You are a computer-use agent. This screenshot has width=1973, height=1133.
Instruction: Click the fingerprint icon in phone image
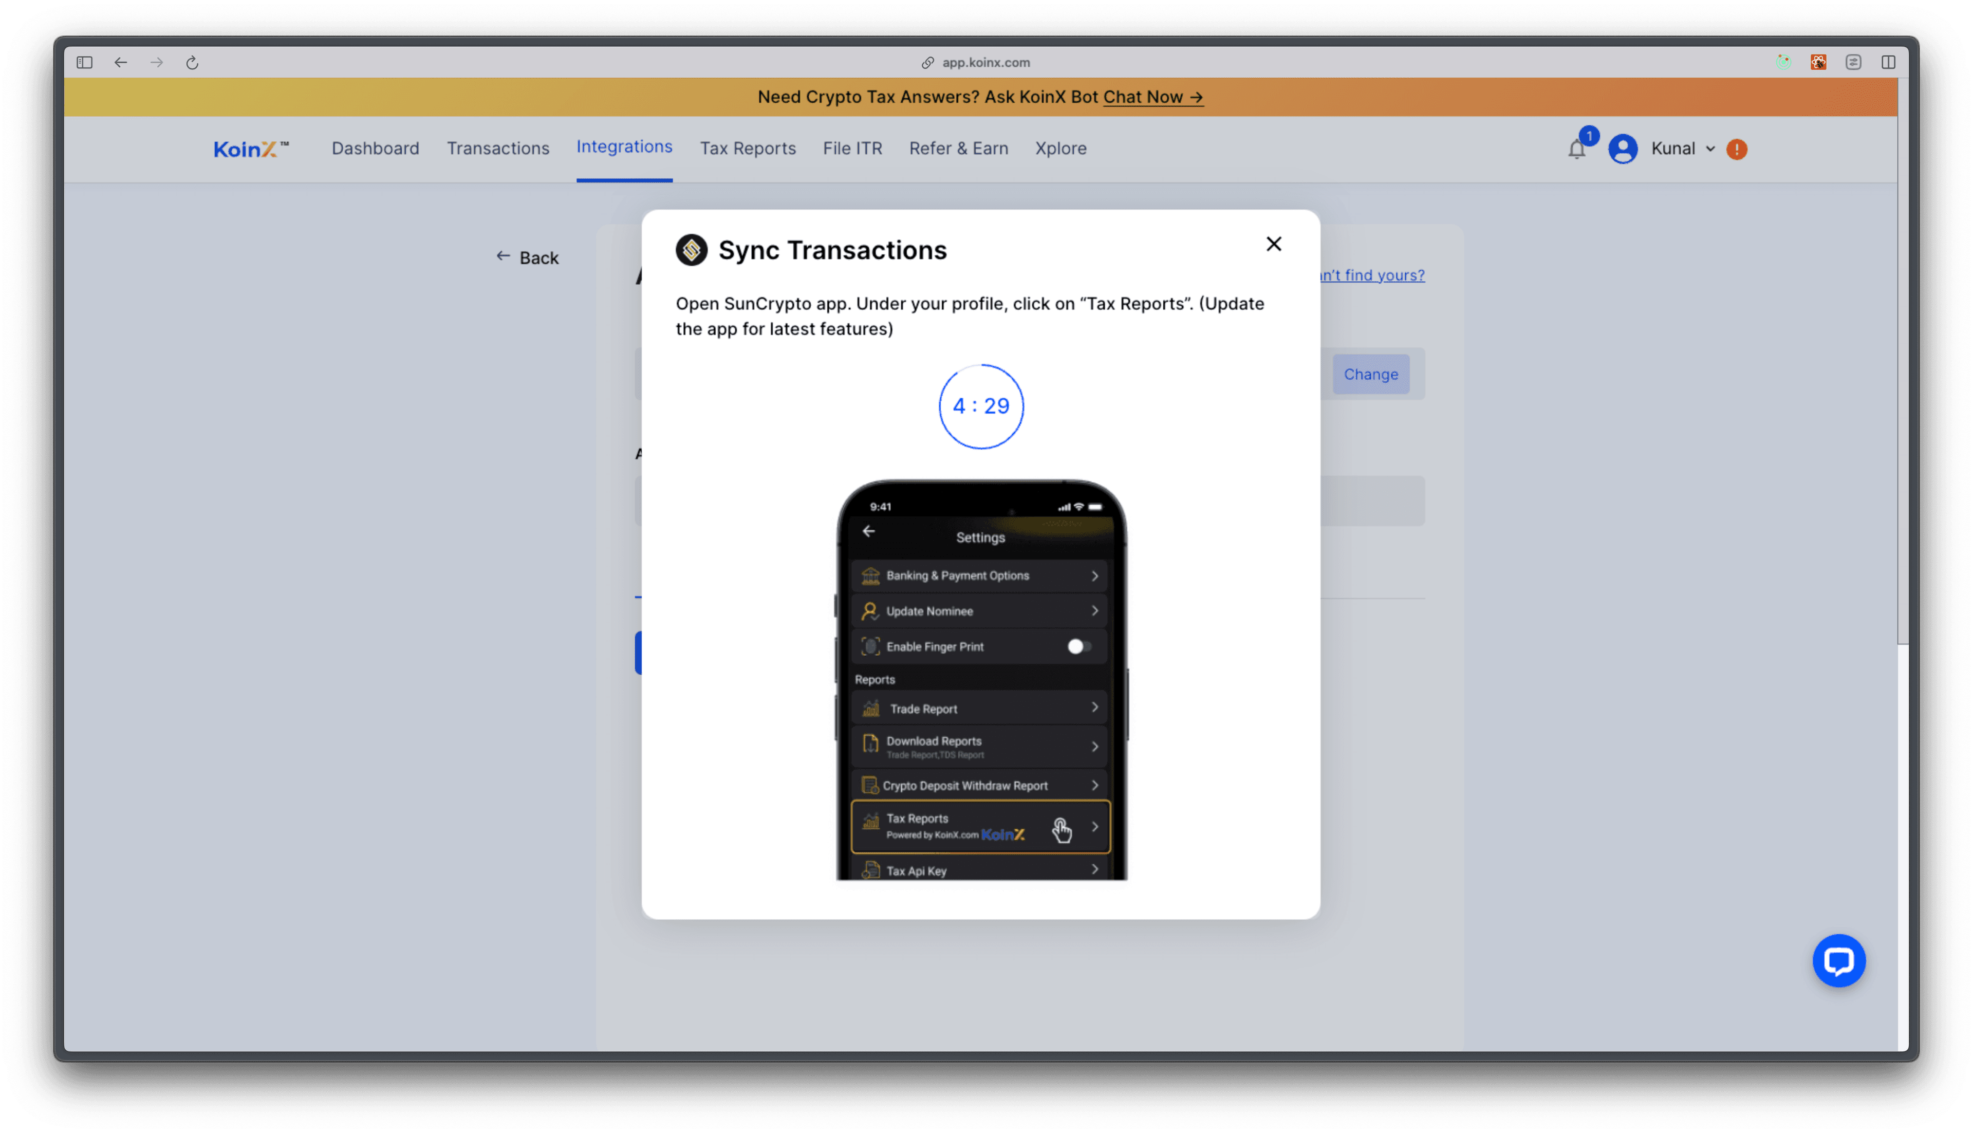pyautogui.click(x=870, y=646)
